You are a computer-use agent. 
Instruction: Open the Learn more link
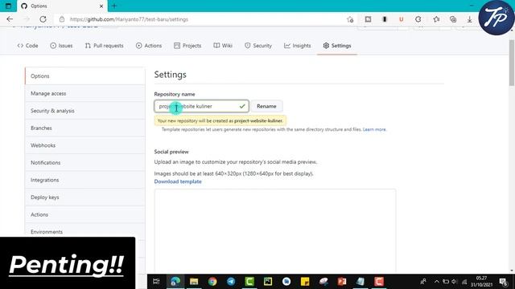[x=374, y=129]
